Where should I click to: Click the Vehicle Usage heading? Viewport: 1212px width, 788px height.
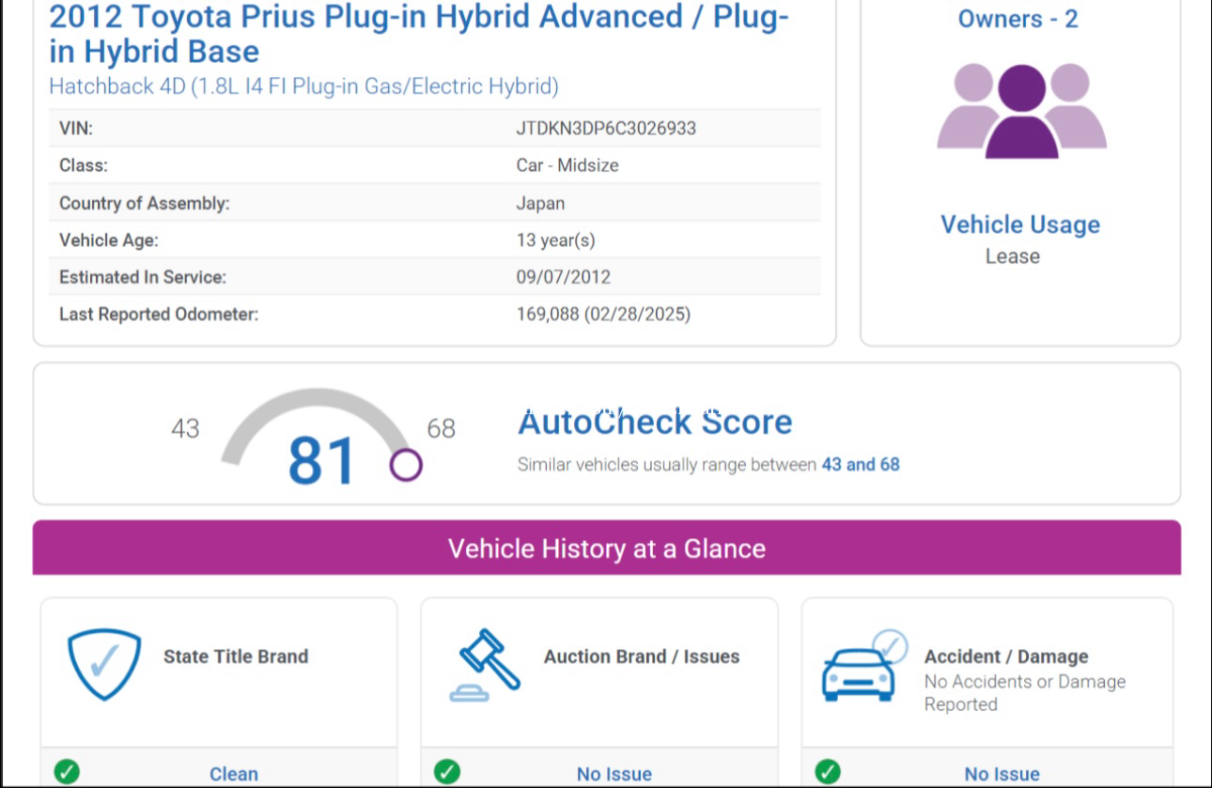point(1020,224)
